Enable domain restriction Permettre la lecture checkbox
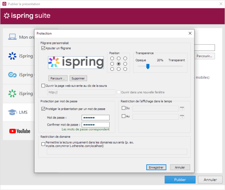 click(x=43, y=144)
